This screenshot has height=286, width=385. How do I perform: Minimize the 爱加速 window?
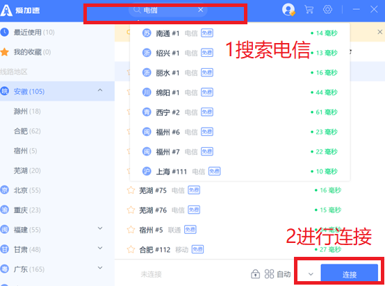357,10
